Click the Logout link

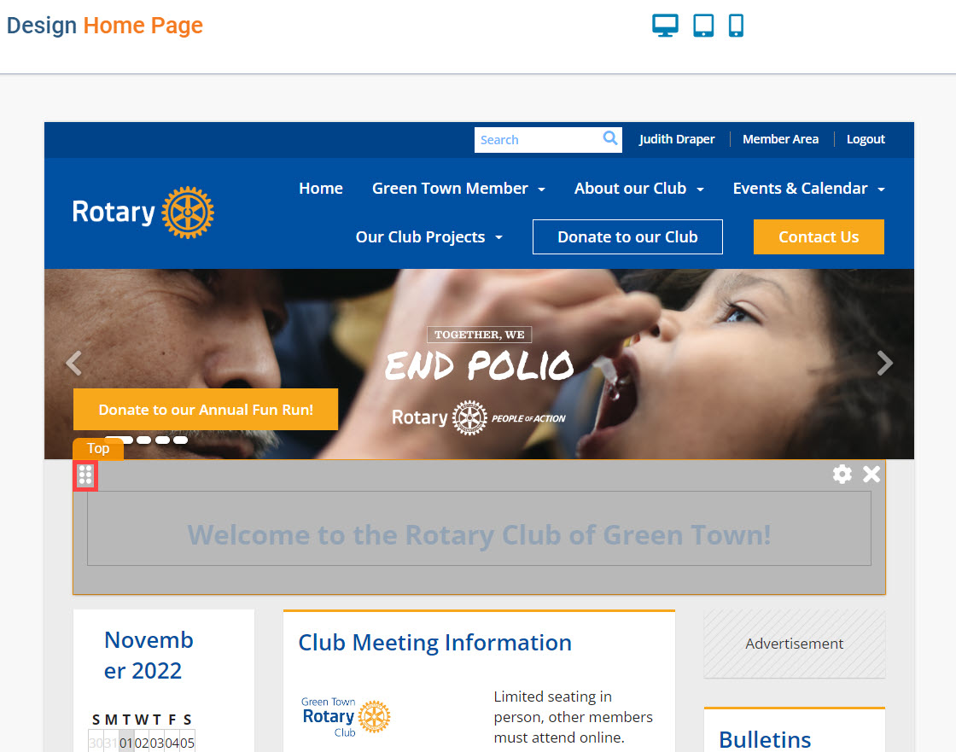[x=866, y=139]
